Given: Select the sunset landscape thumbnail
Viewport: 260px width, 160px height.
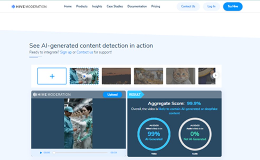Looking at the screenshot, I should [x=116, y=76].
